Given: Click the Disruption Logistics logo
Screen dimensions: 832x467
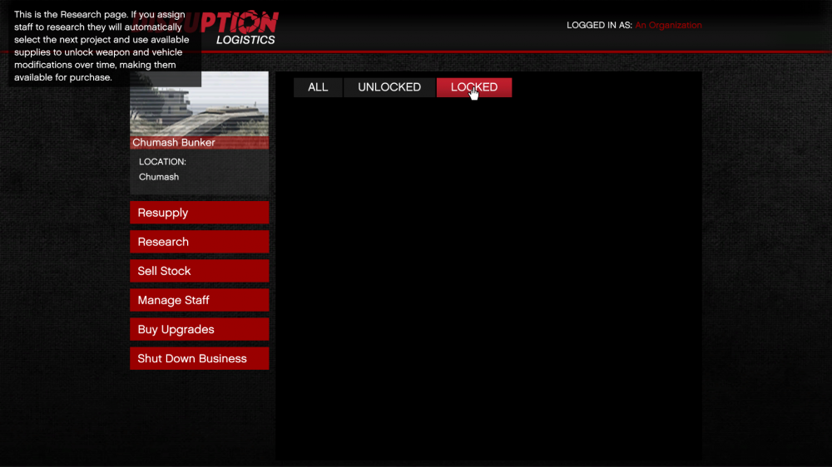Looking at the screenshot, I should pos(240,27).
